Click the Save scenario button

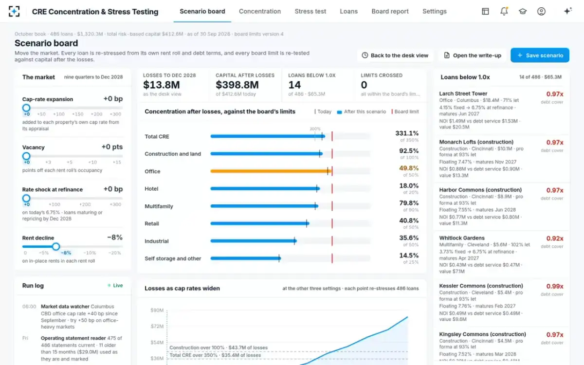540,55
